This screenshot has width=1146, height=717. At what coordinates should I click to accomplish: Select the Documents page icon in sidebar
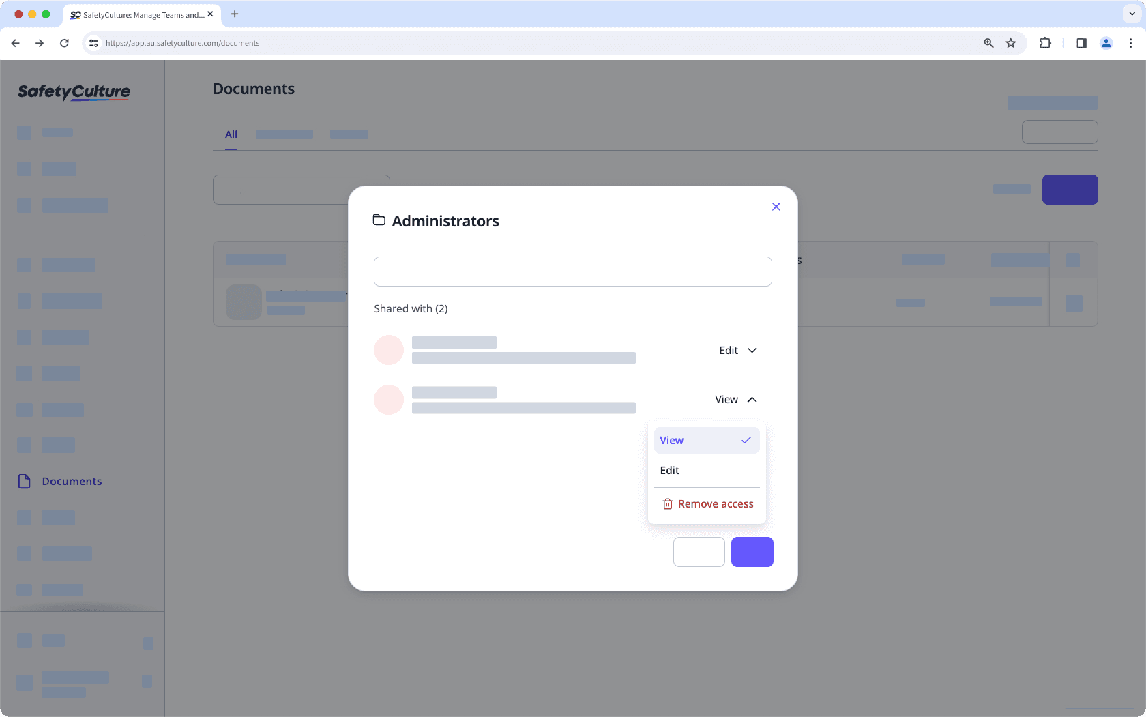point(25,481)
